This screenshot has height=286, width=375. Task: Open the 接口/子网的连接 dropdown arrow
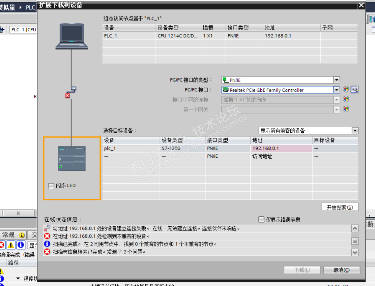336,100
